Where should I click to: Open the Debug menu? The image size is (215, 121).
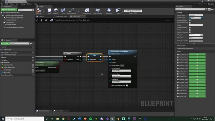coord(23,4)
